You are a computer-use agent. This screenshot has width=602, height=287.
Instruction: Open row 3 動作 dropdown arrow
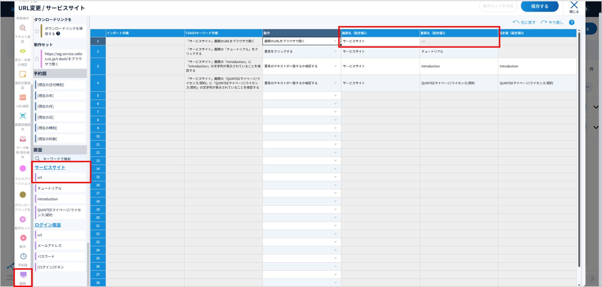335,66
